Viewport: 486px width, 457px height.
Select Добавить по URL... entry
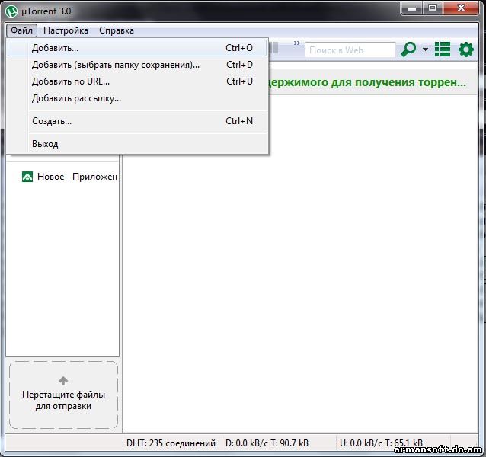[136, 81]
